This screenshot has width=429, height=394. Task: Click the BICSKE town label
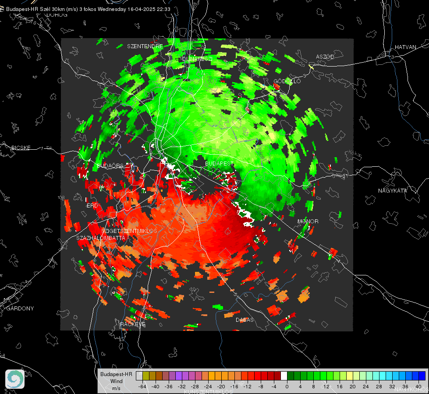pyautogui.click(x=21, y=148)
